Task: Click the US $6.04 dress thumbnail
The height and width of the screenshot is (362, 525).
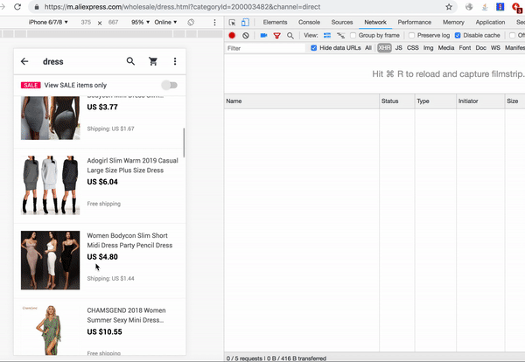Action: pyautogui.click(x=50, y=185)
